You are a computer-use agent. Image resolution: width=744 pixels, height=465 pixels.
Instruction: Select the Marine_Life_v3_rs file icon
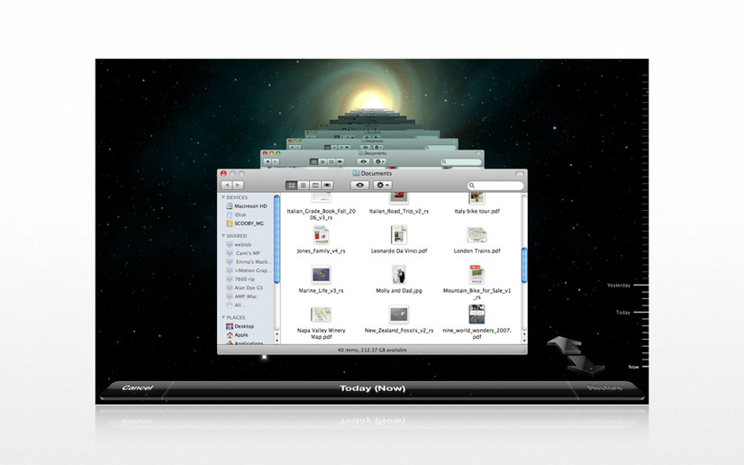(322, 274)
